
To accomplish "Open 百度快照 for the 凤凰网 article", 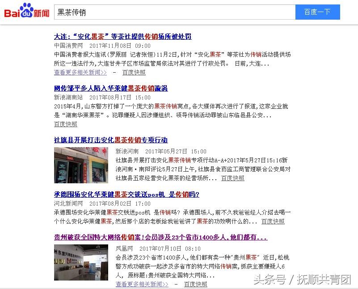I will coord(195,284).
